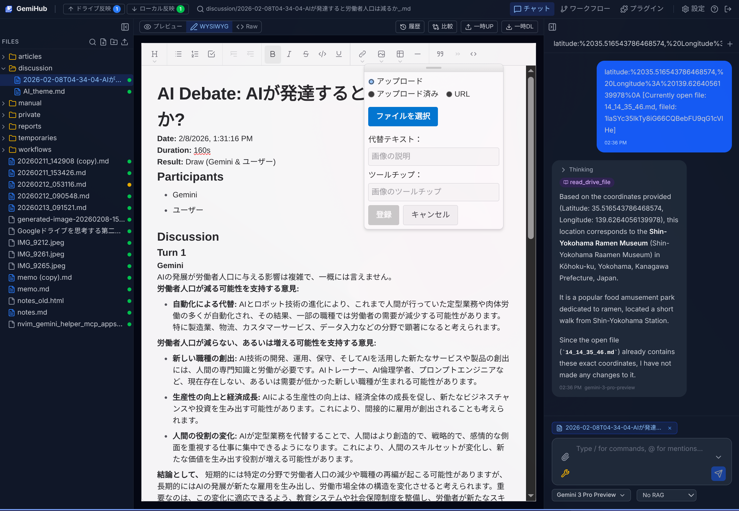
Task: Open the ワークフロー menu
Action: [584, 9]
